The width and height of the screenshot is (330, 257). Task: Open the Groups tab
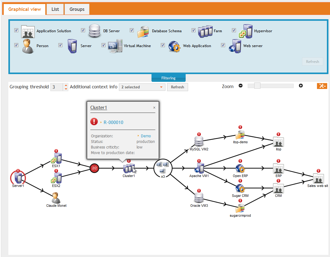coord(77,9)
